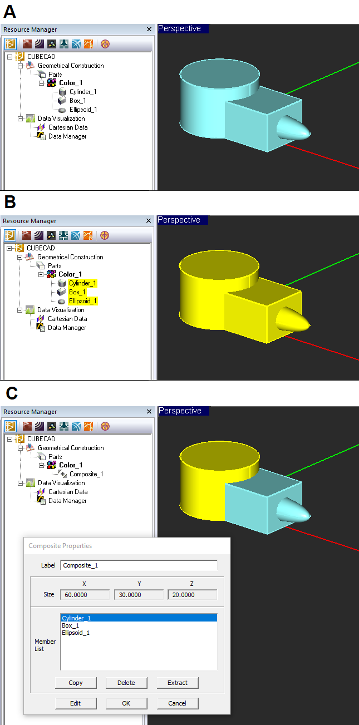Select Ellipsoid_1 in the Member List
The image size is (359, 725).
(139, 633)
